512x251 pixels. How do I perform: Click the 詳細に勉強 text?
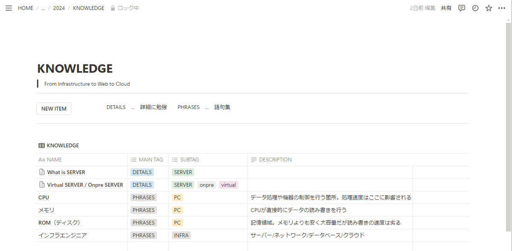[x=154, y=107]
